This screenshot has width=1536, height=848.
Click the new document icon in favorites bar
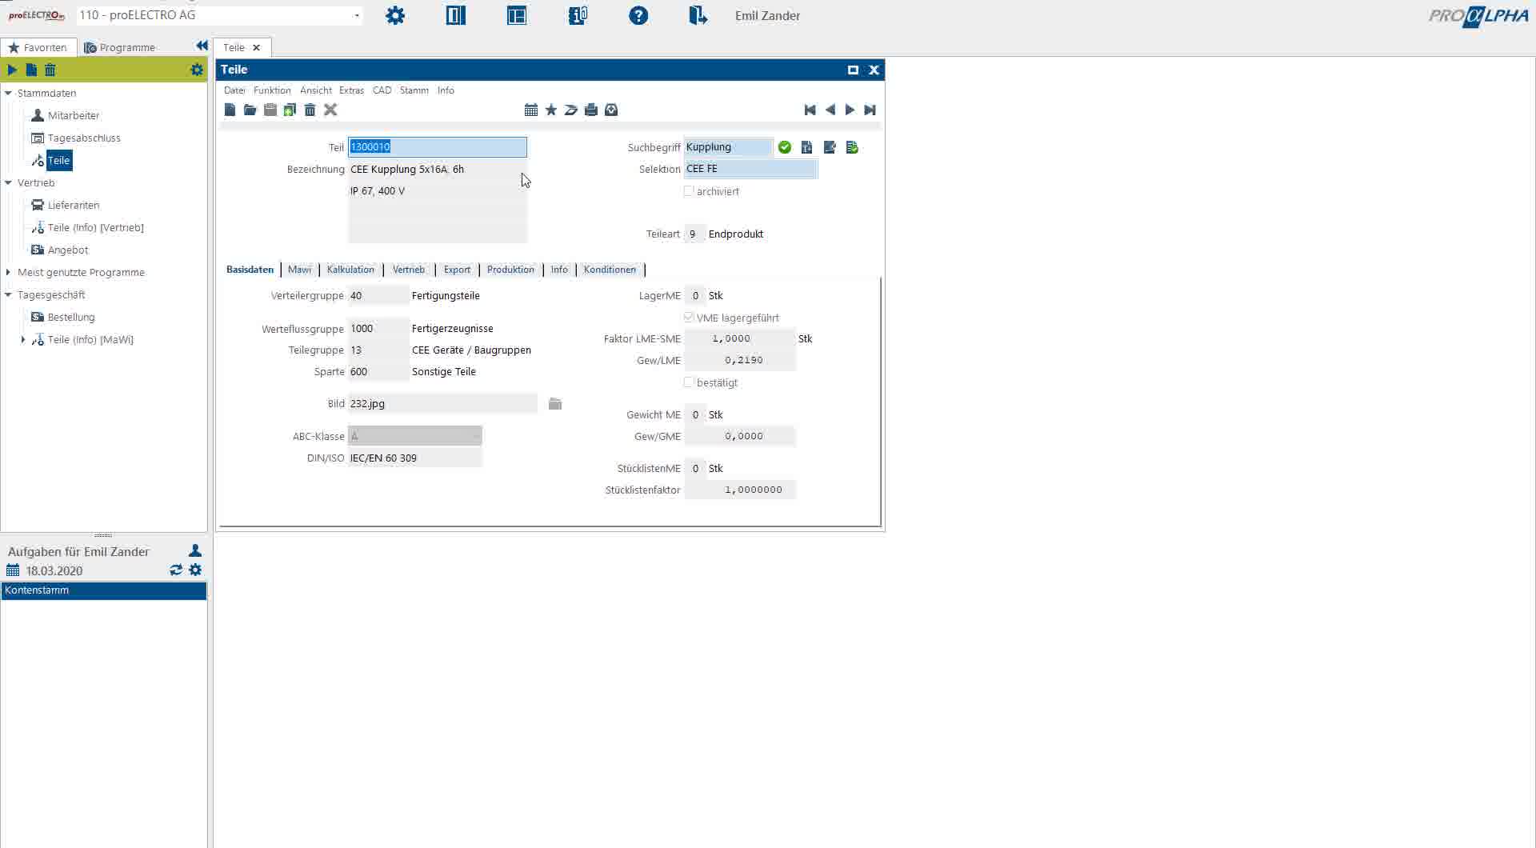click(31, 70)
